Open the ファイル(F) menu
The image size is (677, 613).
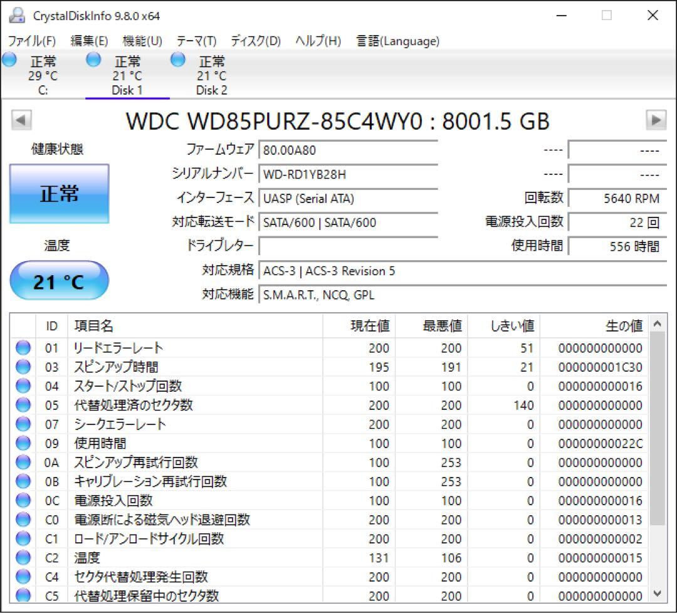32,41
